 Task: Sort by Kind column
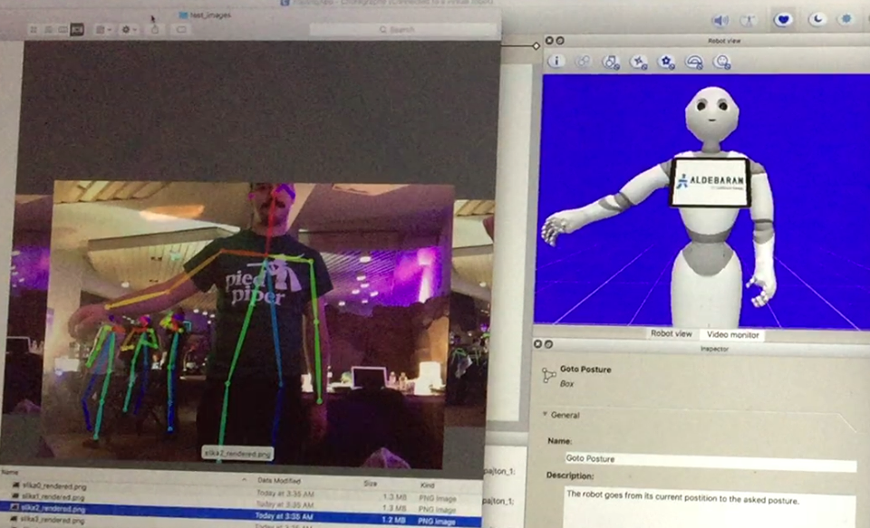pos(427,485)
